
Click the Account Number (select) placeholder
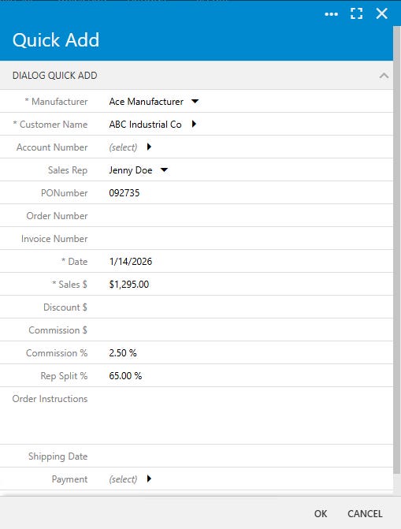(x=123, y=147)
